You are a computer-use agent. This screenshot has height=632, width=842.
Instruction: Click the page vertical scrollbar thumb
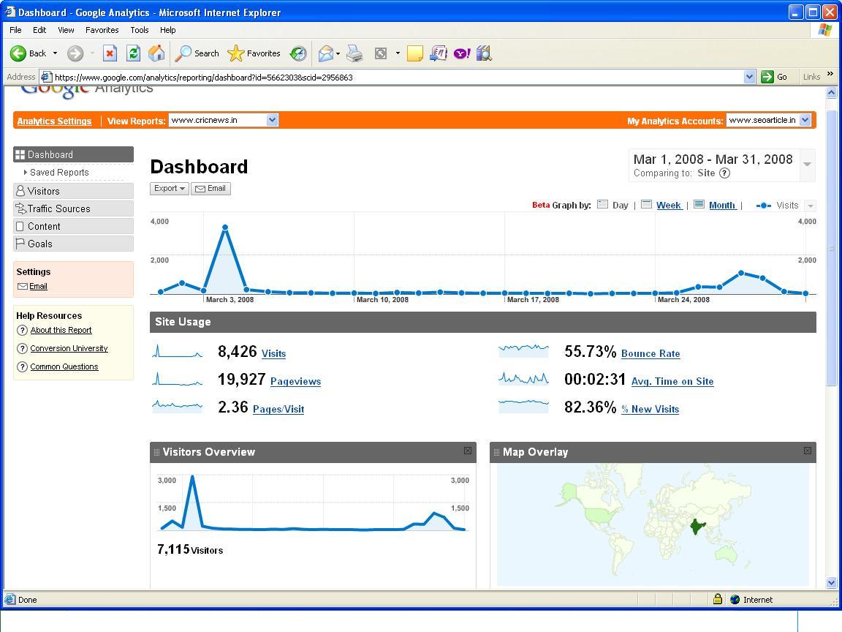tap(831, 248)
